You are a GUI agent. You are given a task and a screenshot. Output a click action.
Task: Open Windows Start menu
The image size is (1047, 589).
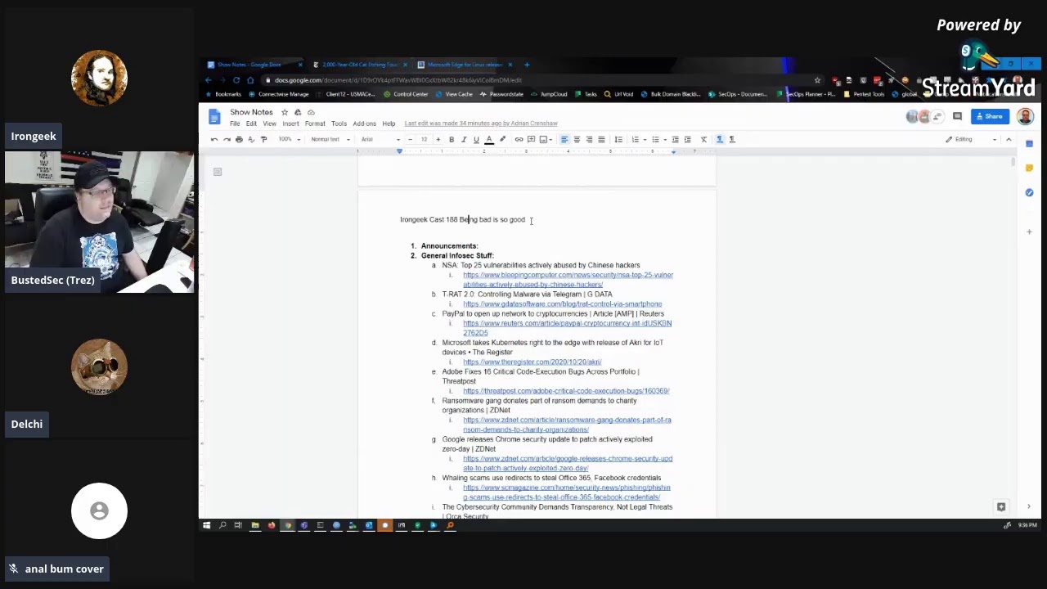(206, 525)
